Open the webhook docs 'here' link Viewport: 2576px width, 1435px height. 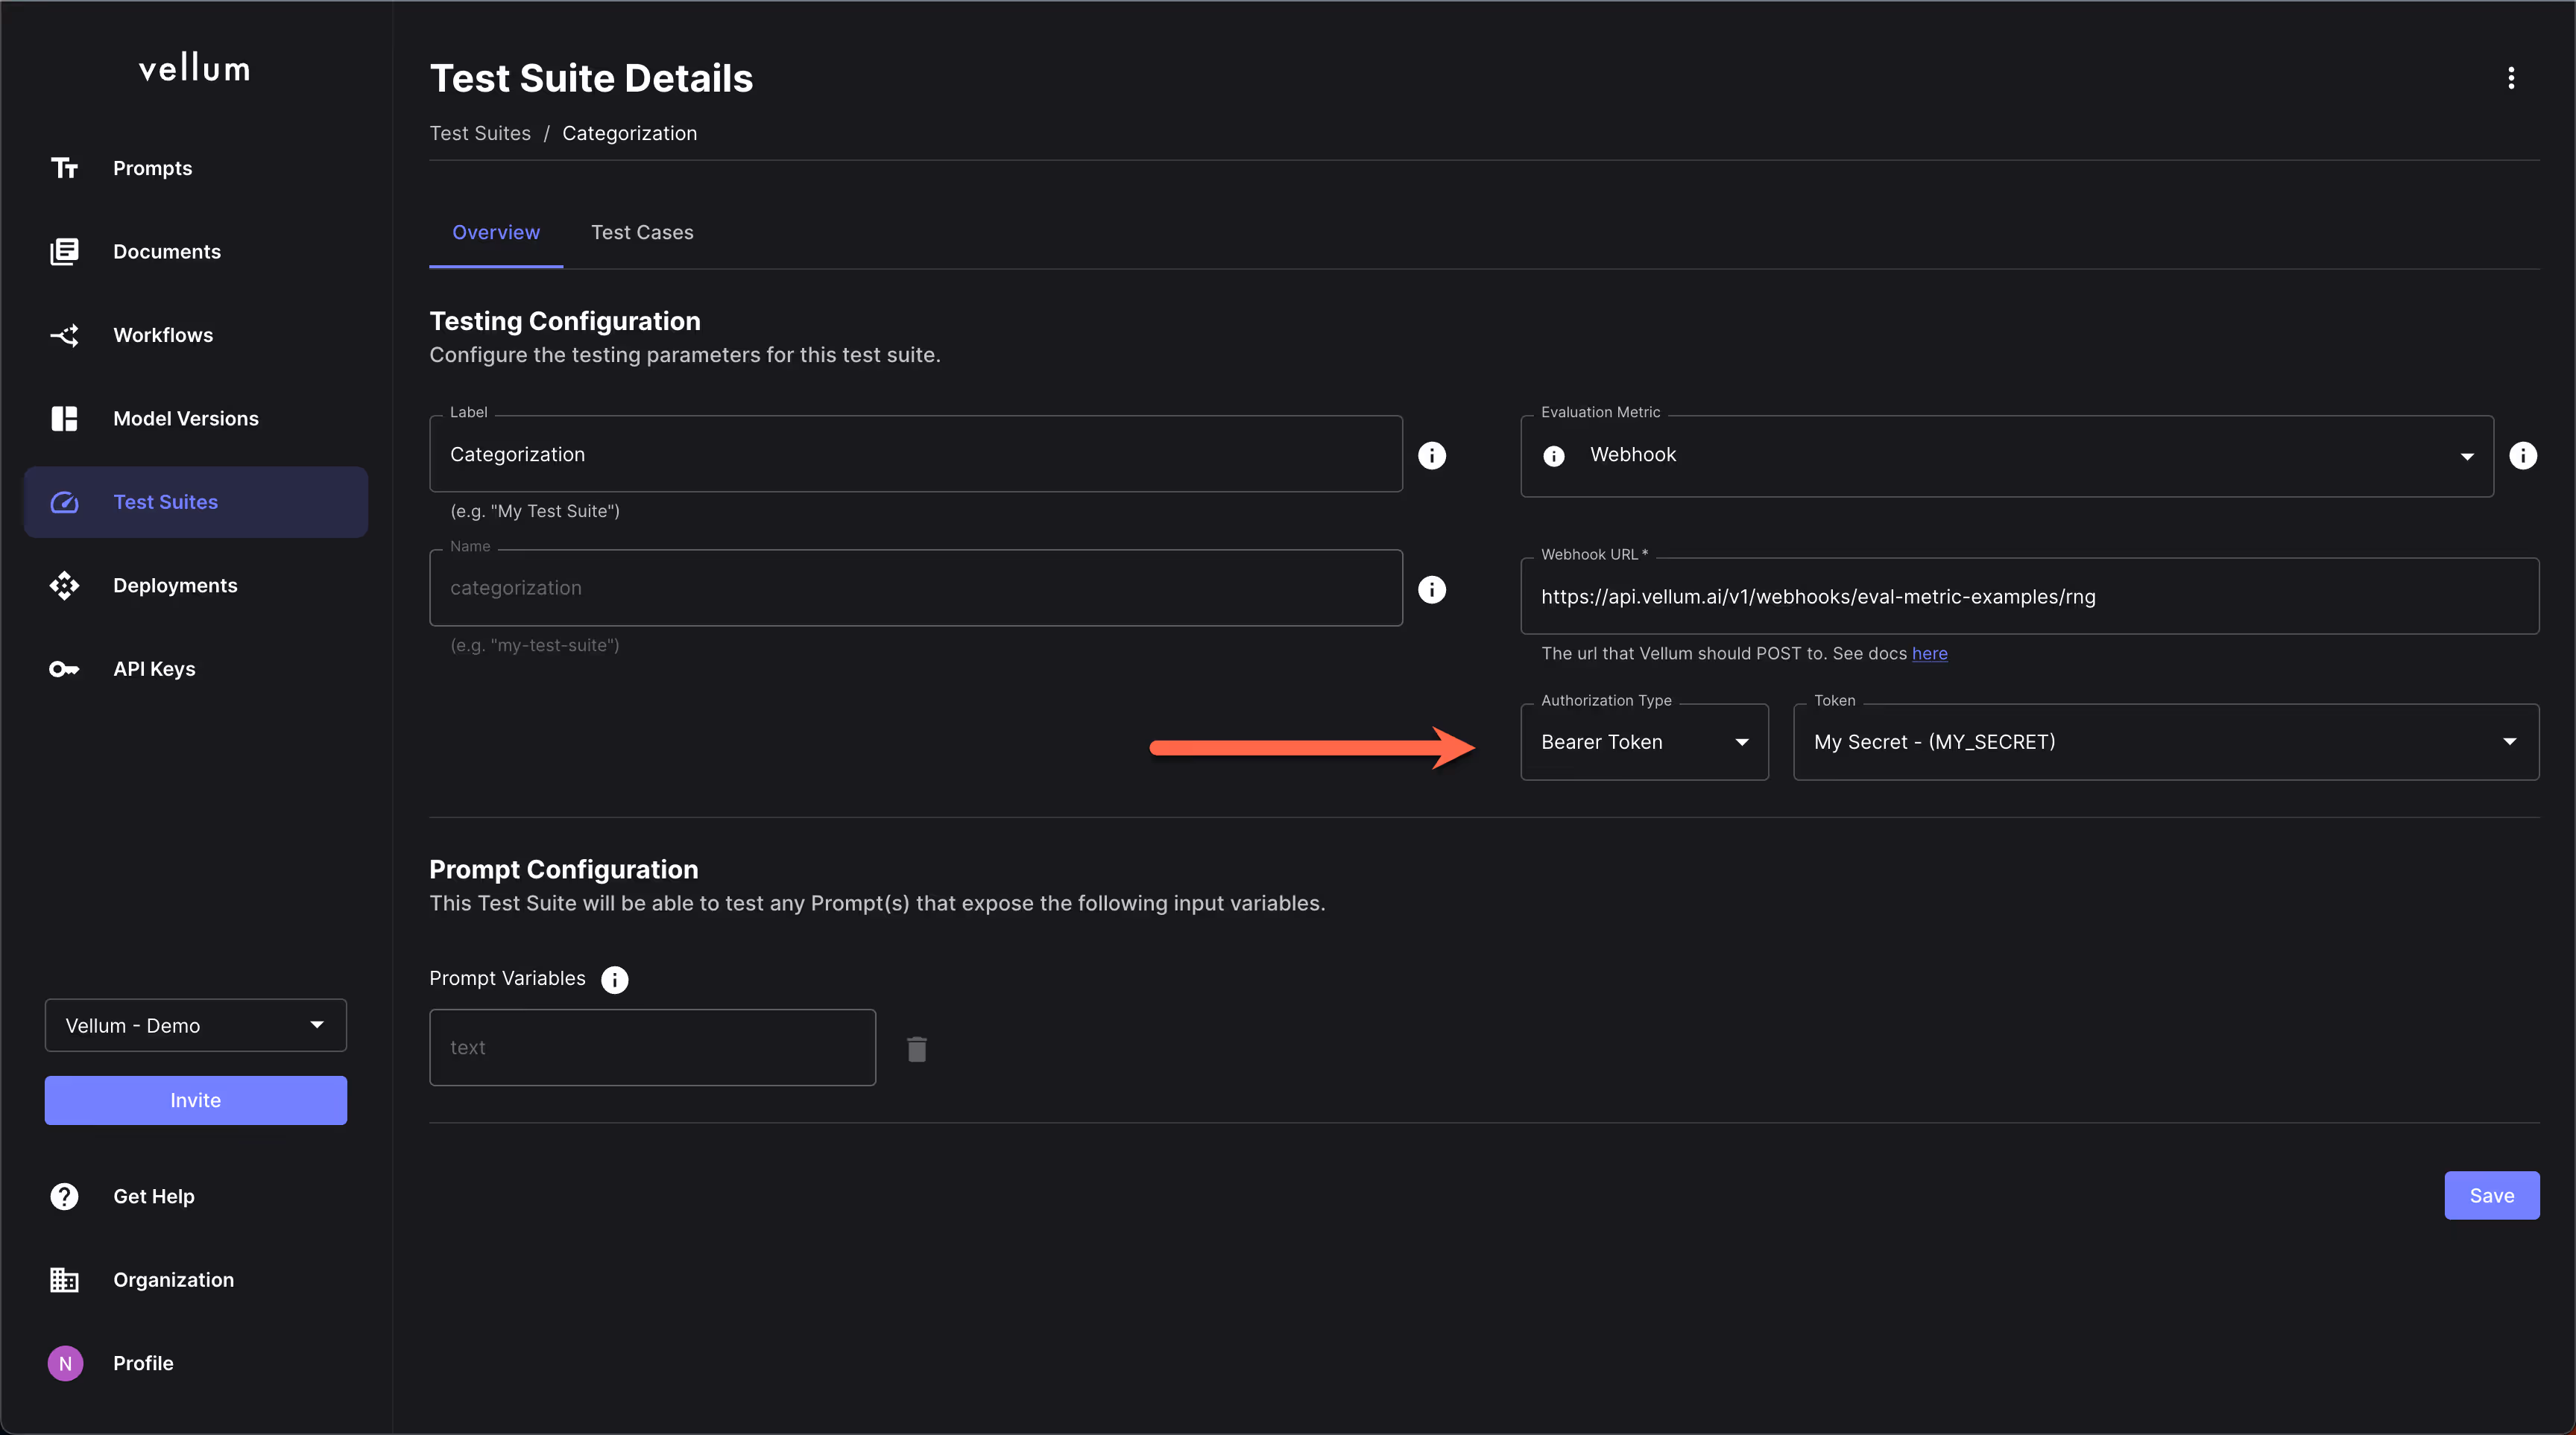tap(1929, 653)
